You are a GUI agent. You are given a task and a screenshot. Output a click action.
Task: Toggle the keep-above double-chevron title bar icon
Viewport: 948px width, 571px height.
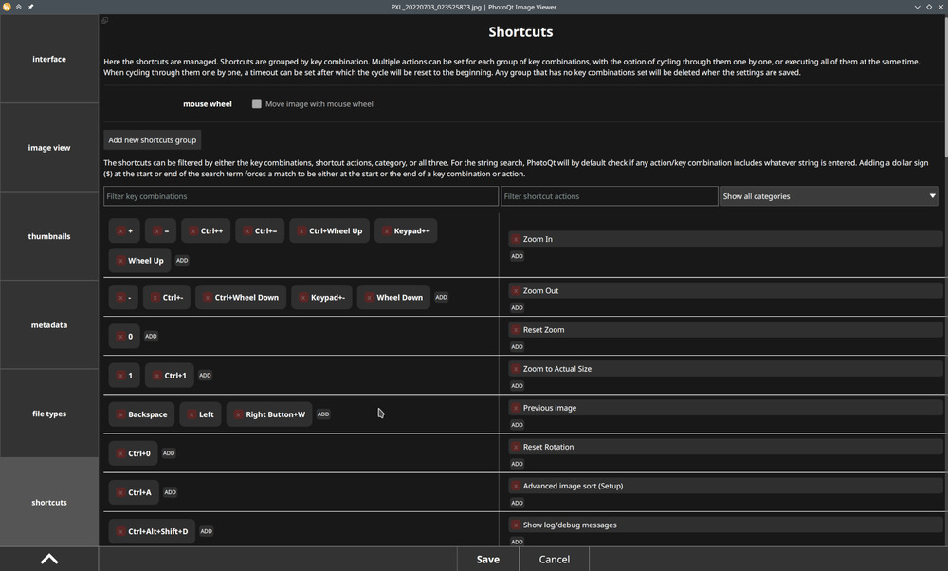[x=19, y=7]
